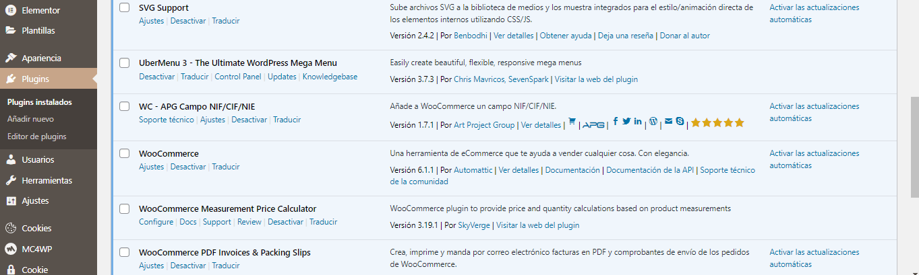
Task: Click the Ajustes sliders icon in sidebar
Action: coord(11,200)
